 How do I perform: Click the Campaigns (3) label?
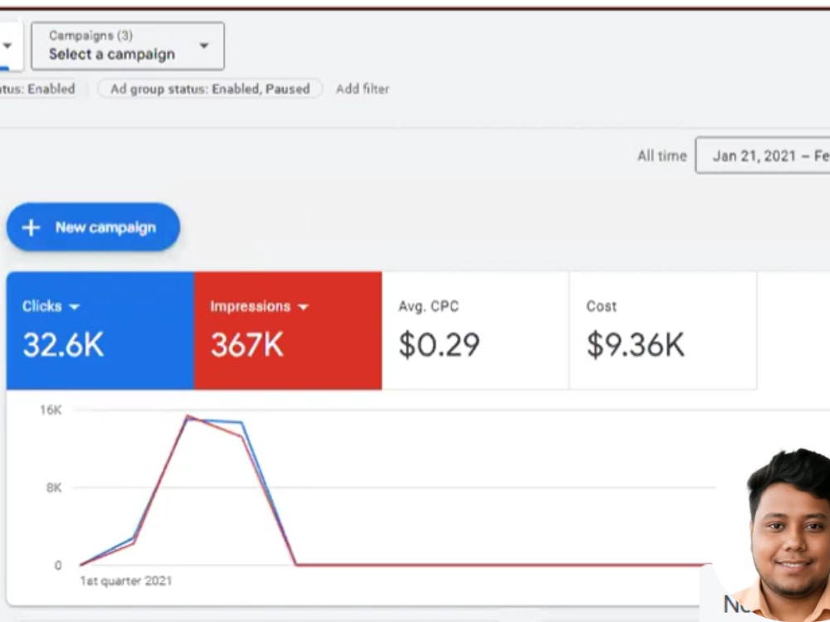[90, 36]
